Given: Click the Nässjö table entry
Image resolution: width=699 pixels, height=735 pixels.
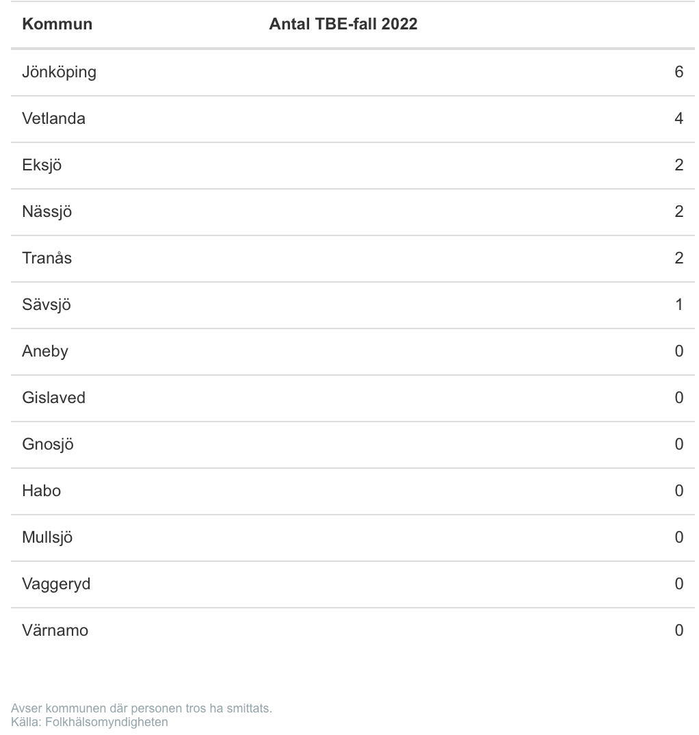Looking at the screenshot, I should click(47, 211).
